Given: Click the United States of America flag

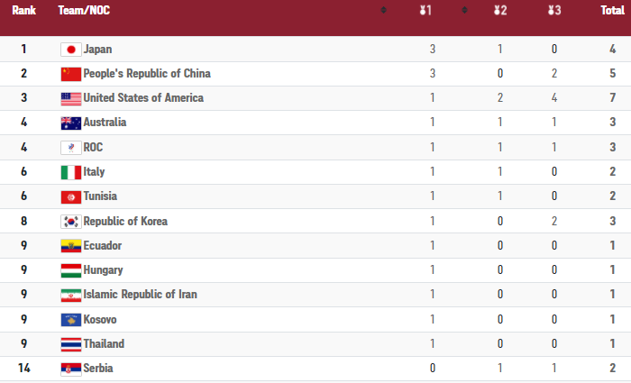Looking at the screenshot, I should 71,98.
